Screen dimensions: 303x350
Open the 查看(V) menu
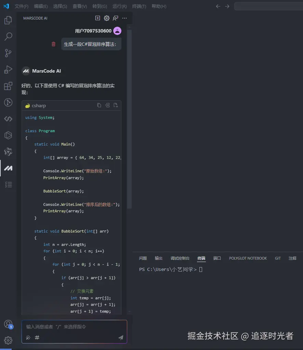[x=80, y=6]
